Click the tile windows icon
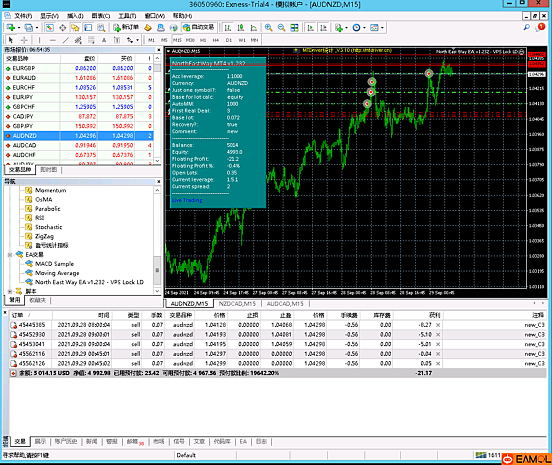Viewport: 552px width, 465px height. (294, 28)
